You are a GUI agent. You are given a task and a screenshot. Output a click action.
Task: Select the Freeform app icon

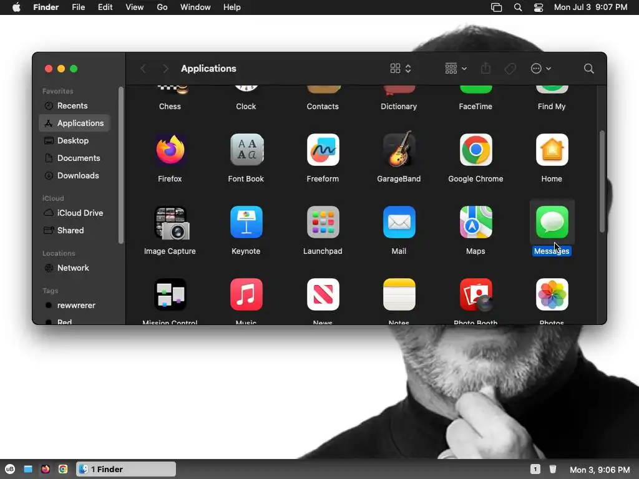pos(323,150)
